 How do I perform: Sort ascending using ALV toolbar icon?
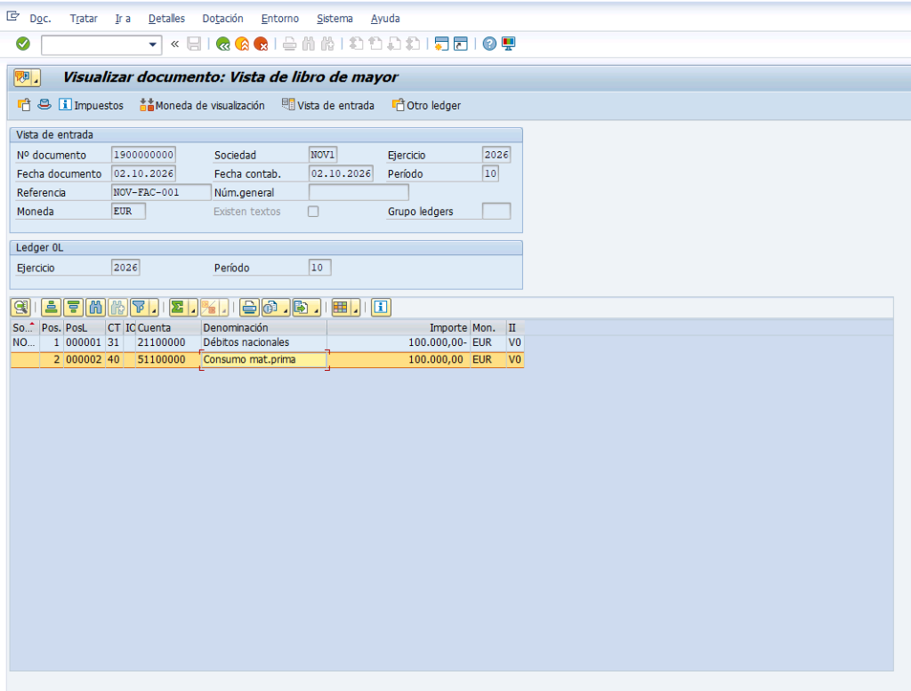coord(51,307)
